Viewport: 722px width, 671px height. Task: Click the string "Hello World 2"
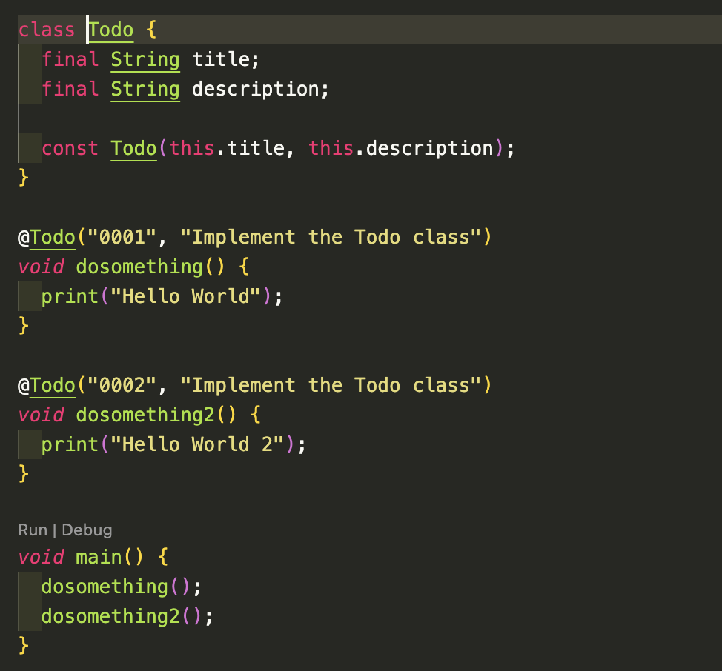[x=197, y=444]
